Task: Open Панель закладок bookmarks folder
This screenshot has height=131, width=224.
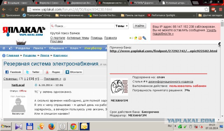Action: (x=133, y=15)
